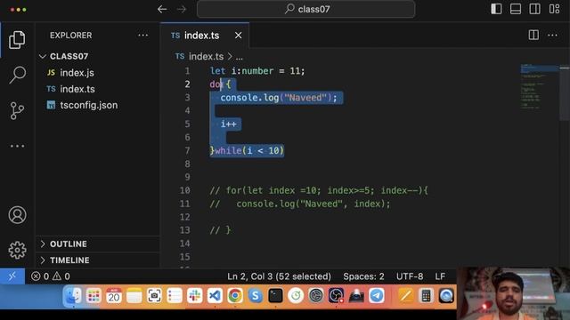Open Calculator from the dock
Image resolution: width=570 pixels, height=320 pixels.
[x=426, y=296]
